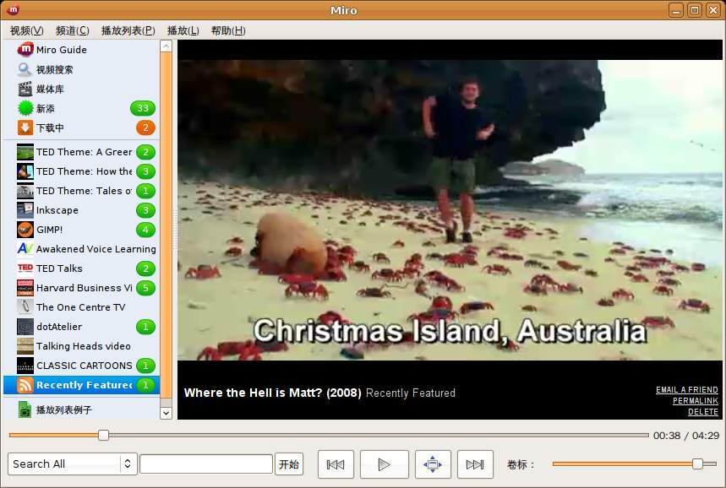Select the CLASSIC CARTOONS channel icon
Image resolution: width=726 pixels, height=488 pixels.
tap(25, 366)
